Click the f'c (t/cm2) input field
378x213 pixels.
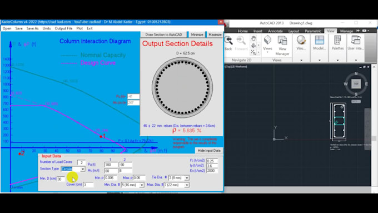[212, 161]
